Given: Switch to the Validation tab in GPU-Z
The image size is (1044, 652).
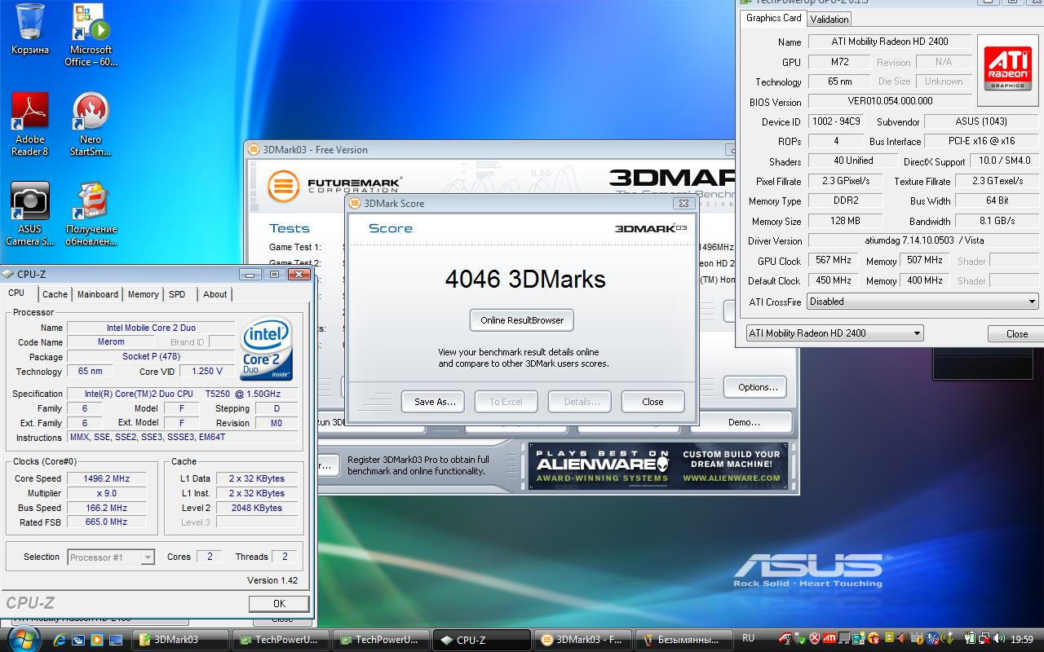Looking at the screenshot, I should 829,19.
